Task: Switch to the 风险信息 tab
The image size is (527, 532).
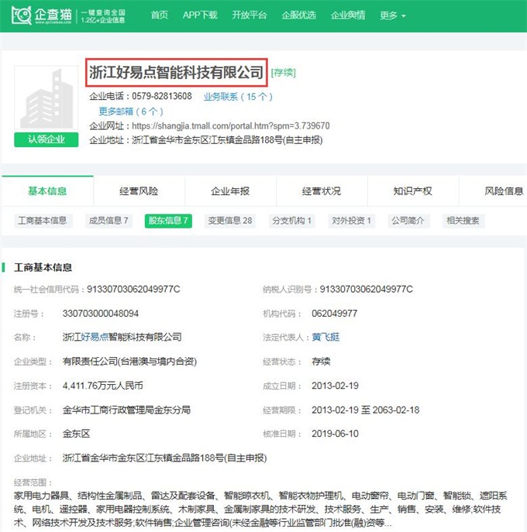Action: pyautogui.click(x=505, y=191)
